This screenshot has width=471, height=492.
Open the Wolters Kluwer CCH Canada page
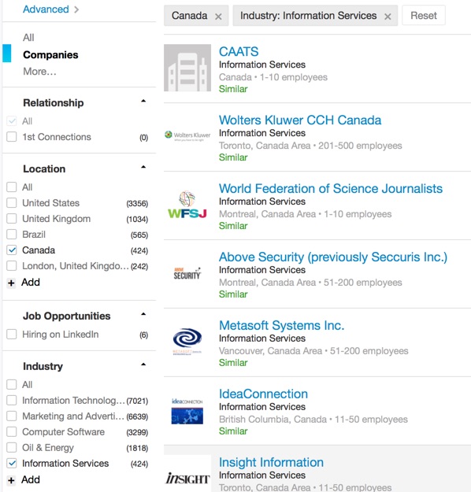coord(300,120)
